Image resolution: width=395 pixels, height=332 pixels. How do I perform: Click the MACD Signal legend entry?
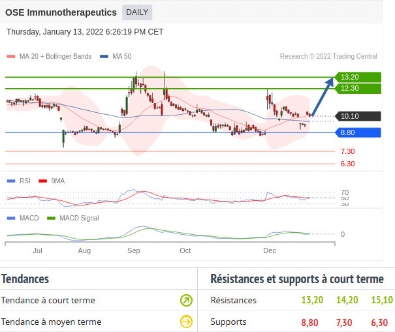click(73, 218)
